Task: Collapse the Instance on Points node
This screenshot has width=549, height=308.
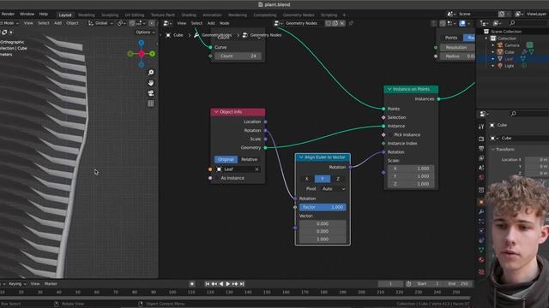Action: 389,89
